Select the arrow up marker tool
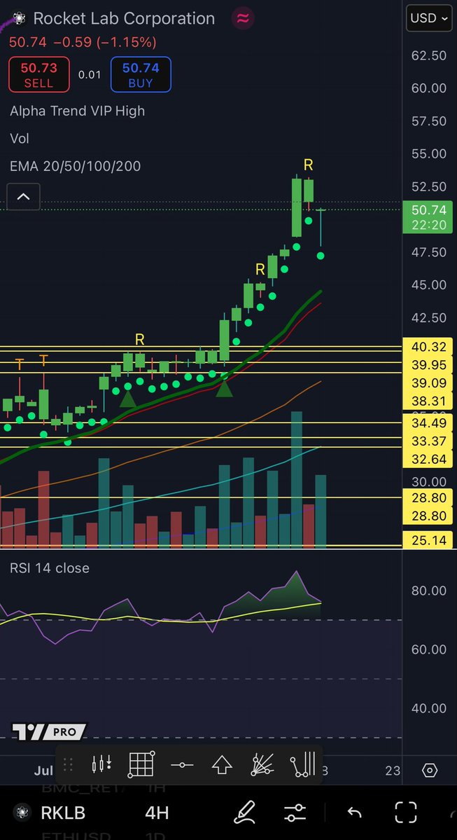The height and width of the screenshot is (840, 457). 222,764
